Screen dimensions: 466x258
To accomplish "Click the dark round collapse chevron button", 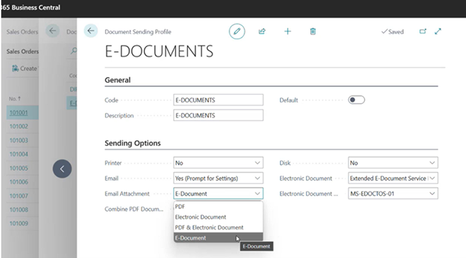I will pyautogui.click(x=62, y=169).
